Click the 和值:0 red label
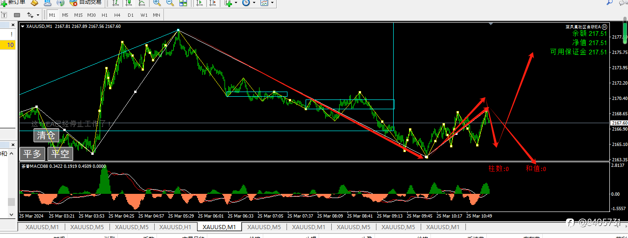 tap(536, 169)
